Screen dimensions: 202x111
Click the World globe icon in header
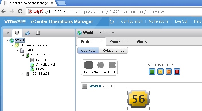click(x=79, y=33)
